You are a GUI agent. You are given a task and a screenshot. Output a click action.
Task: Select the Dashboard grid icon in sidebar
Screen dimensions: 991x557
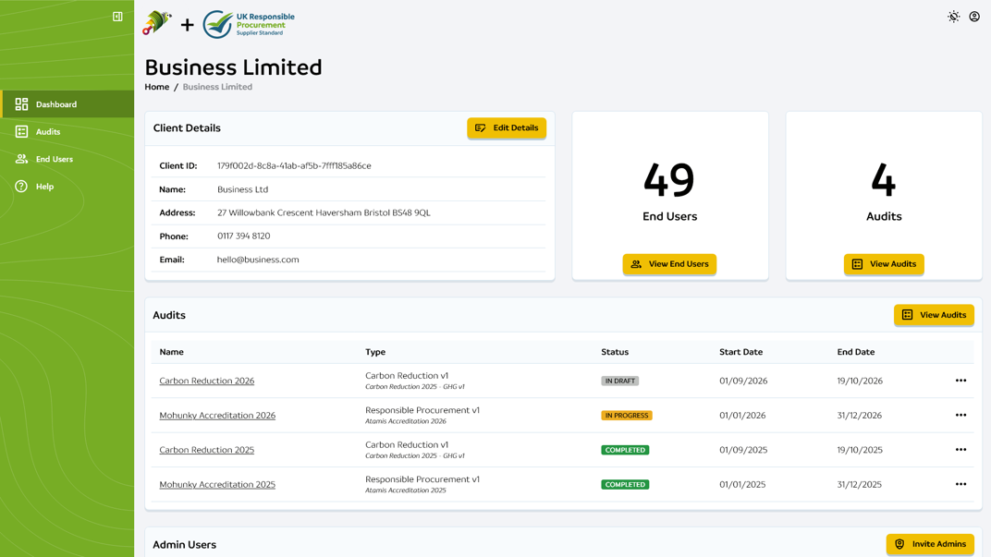tap(20, 103)
